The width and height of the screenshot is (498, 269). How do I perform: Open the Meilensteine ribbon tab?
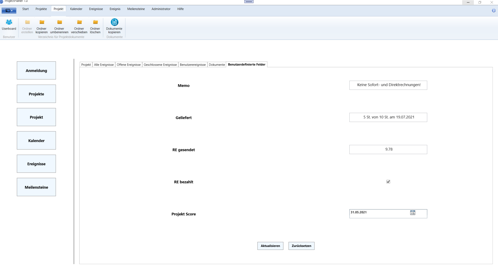(x=136, y=9)
